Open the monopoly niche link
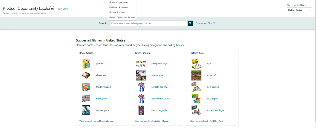Viewport: 316px width, 128px height. click(101, 99)
